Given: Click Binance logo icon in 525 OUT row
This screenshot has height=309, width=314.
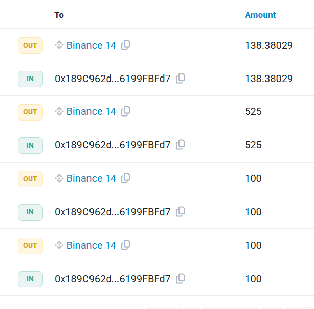Looking at the screenshot, I should 59,111.
